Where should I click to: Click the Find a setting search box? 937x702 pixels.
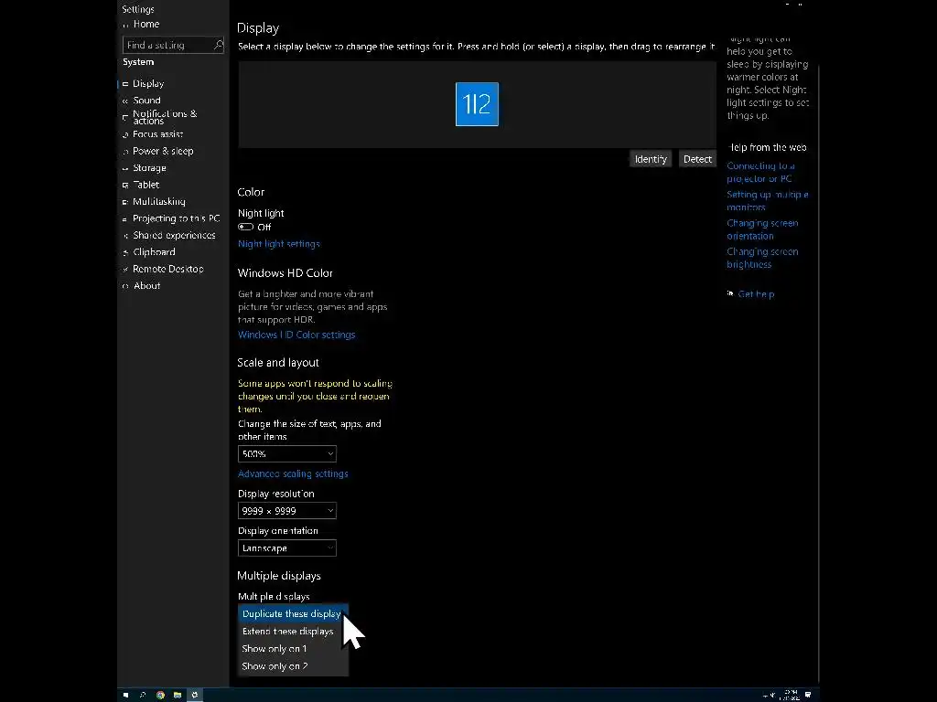coord(173,45)
